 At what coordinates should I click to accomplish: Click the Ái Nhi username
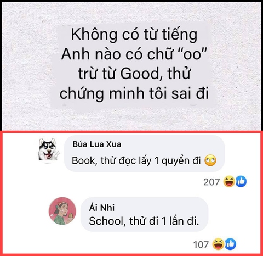tap(102, 208)
